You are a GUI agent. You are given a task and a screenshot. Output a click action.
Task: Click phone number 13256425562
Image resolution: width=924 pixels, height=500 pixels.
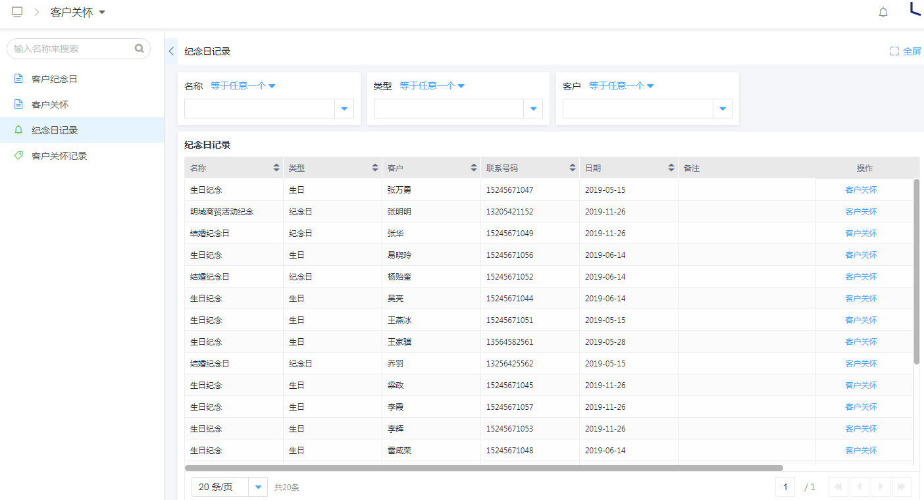[x=509, y=364]
